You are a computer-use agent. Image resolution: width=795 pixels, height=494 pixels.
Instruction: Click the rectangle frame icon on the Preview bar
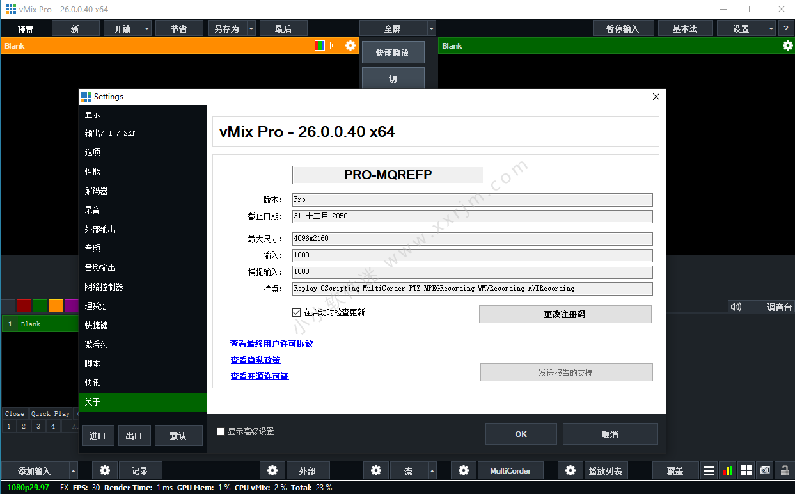pos(335,45)
